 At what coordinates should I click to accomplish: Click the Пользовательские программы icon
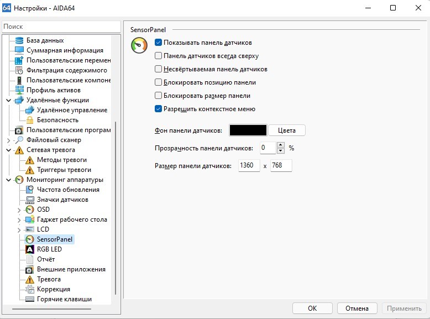19,130
